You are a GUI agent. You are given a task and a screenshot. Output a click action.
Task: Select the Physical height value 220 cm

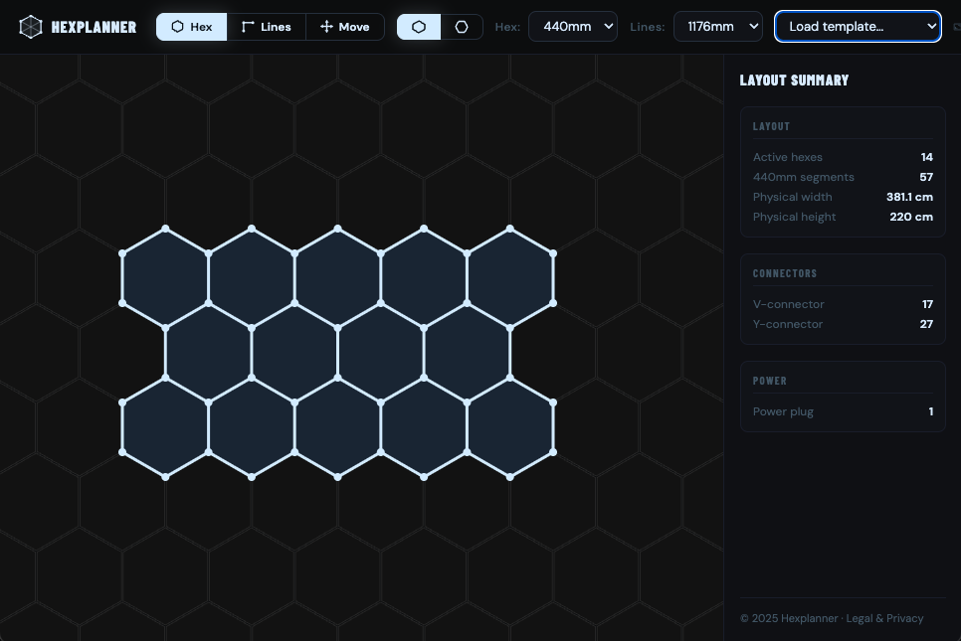click(x=911, y=217)
